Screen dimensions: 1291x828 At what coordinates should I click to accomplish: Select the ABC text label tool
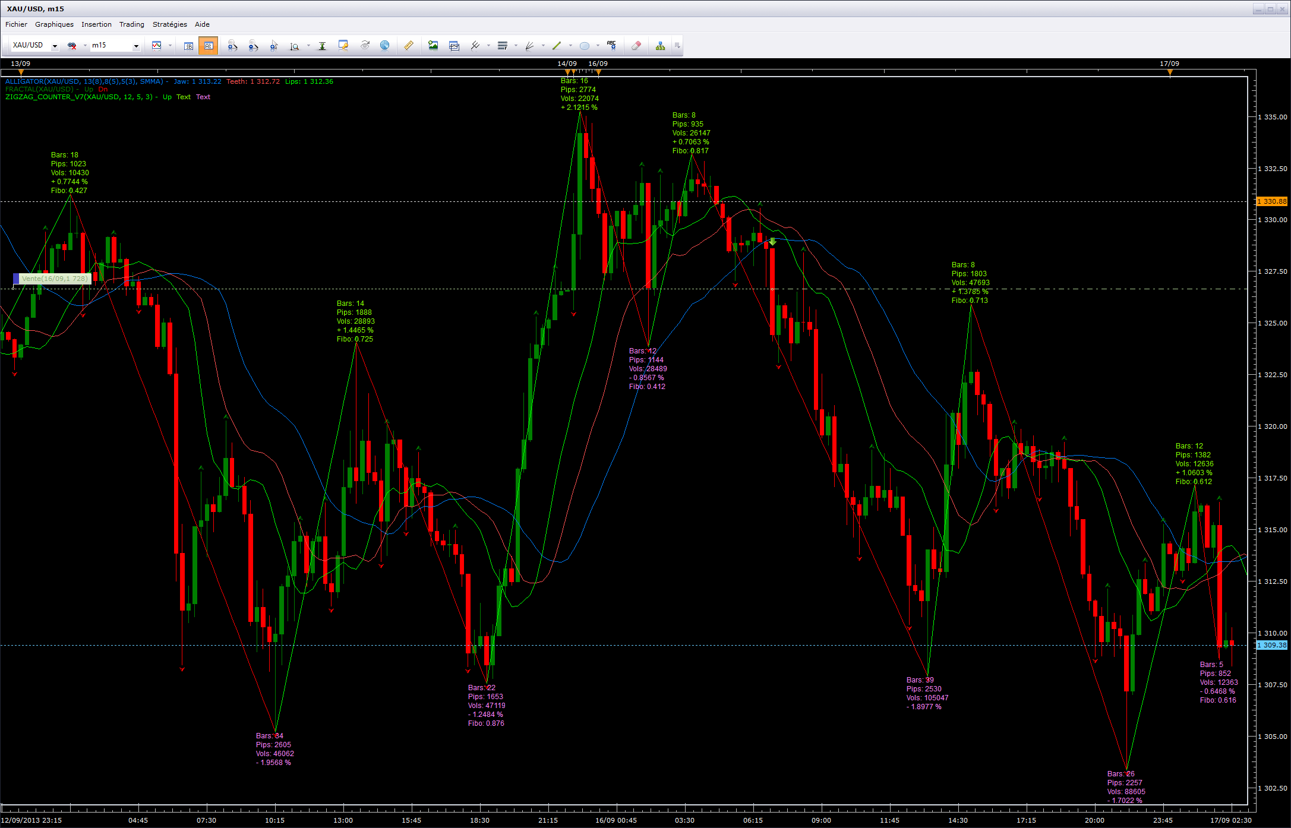(611, 46)
